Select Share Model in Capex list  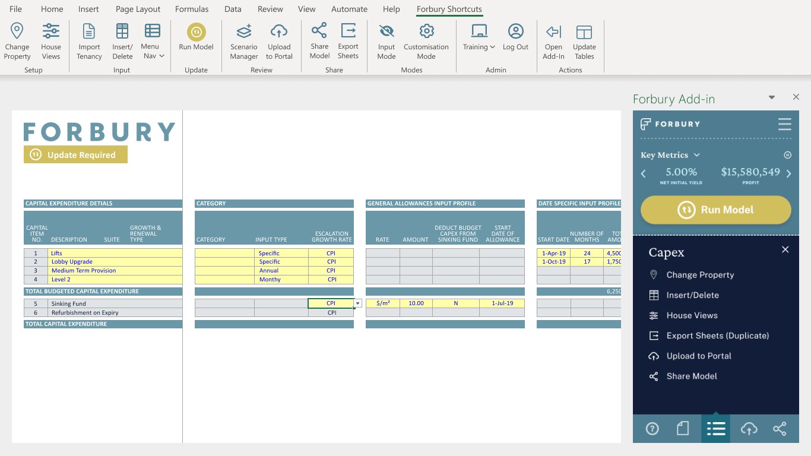(x=683, y=376)
